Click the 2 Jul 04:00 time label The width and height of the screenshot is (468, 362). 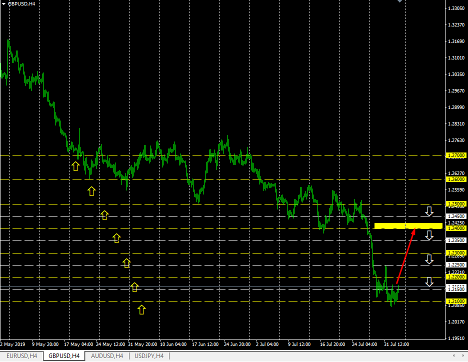click(x=267, y=344)
